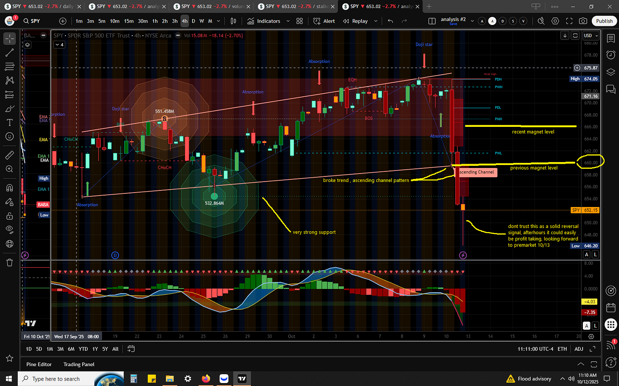Open the go to date calendar icon
619x386 pixels.
tap(131, 349)
